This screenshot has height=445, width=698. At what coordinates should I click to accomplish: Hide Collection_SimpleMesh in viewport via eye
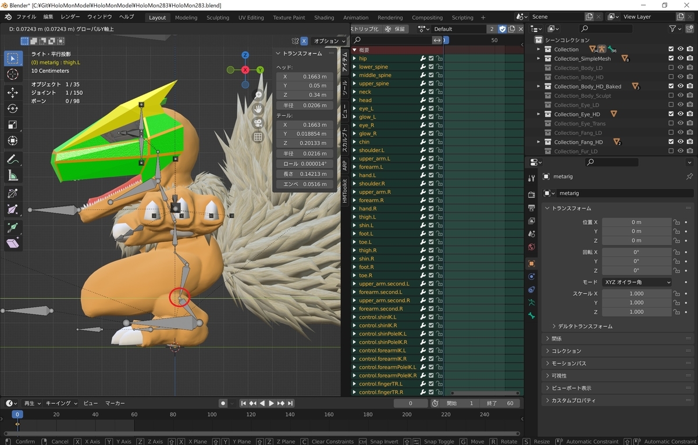pos(681,59)
